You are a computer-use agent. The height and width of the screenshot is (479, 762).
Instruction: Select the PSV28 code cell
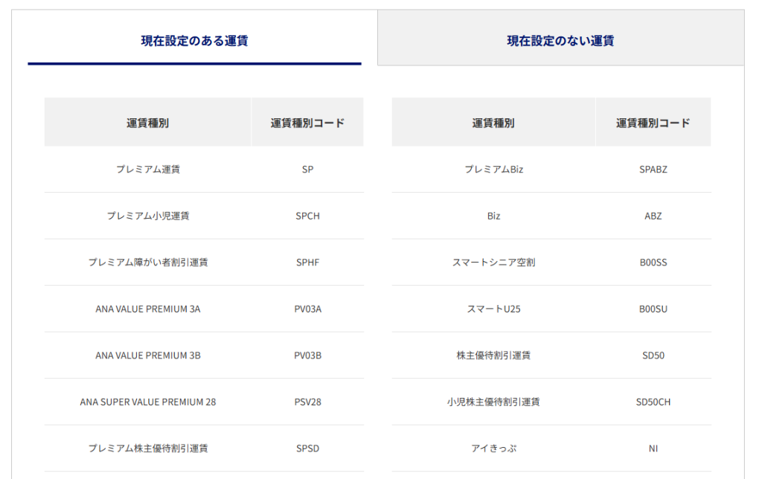[307, 402]
